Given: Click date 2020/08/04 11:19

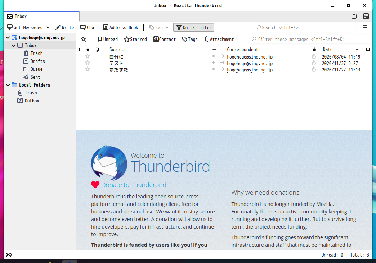Looking at the screenshot, I should [x=341, y=57].
